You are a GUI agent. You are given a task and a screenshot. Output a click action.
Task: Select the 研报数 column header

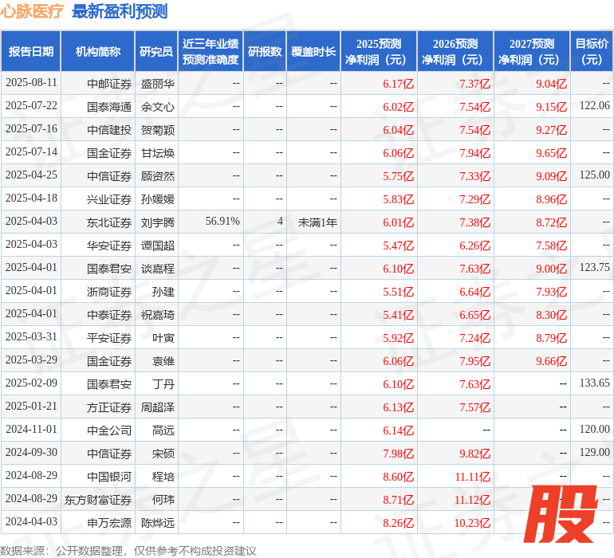(x=265, y=52)
